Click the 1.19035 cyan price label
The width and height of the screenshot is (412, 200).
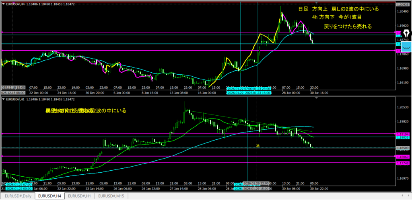click(x=402, y=137)
